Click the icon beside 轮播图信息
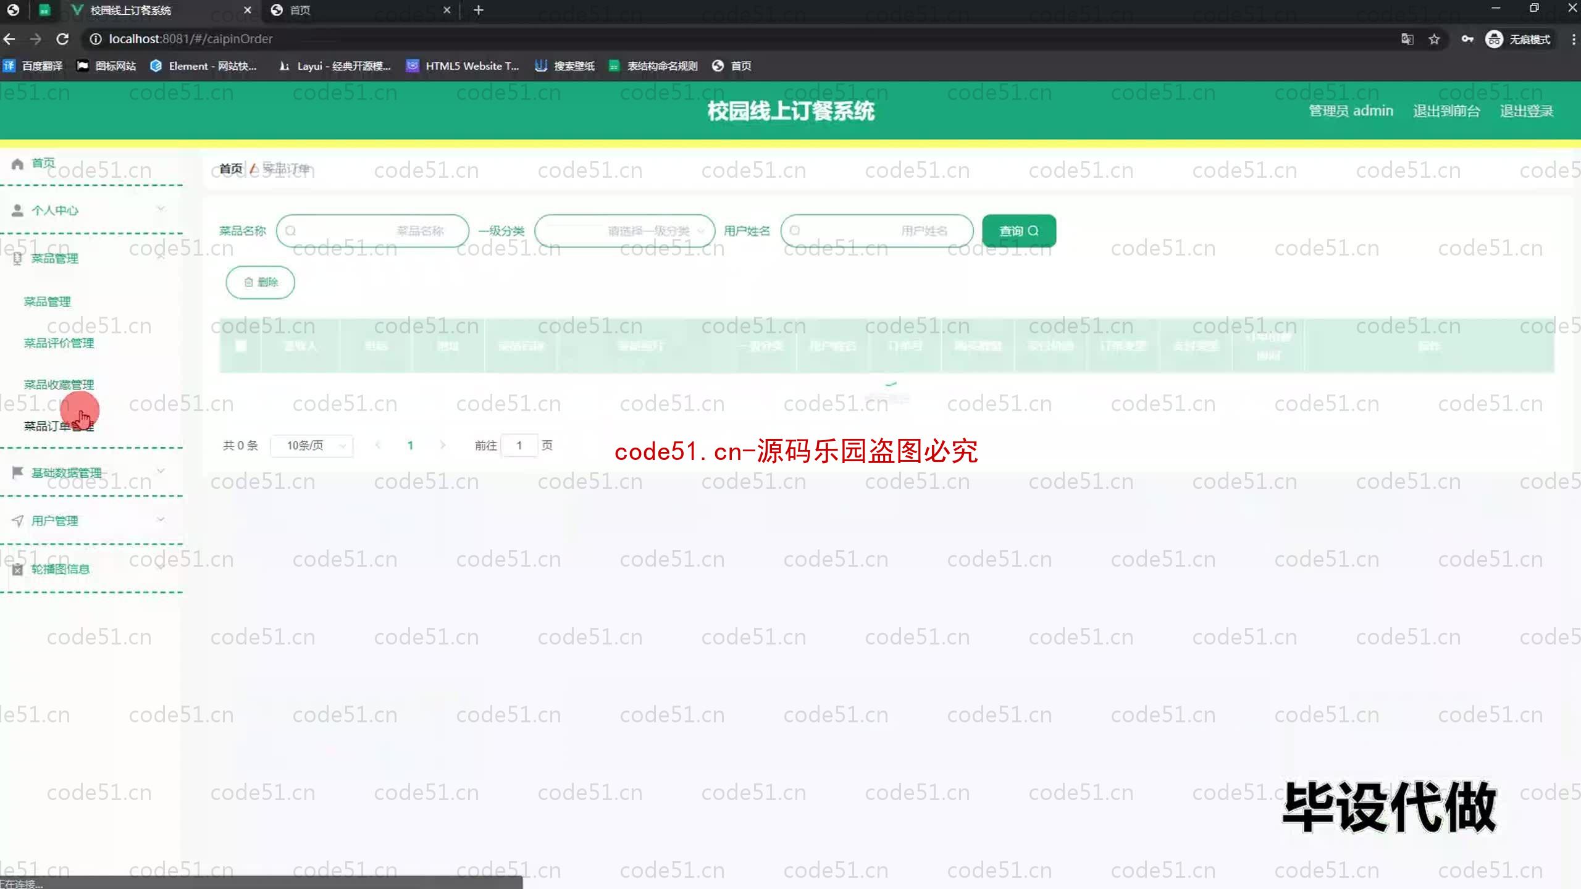1581x889 pixels. 17,569
